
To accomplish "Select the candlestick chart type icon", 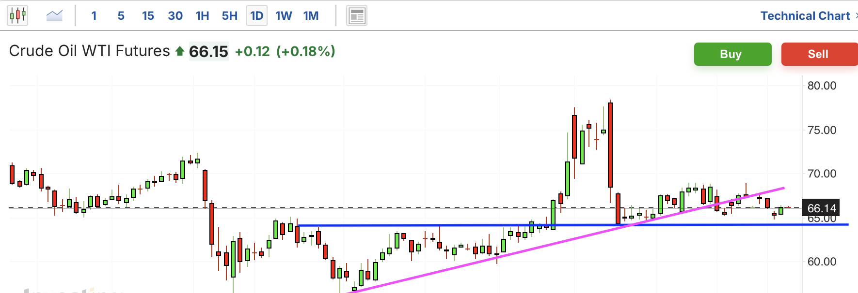I will pyautogui.click(x=17, y=15).
